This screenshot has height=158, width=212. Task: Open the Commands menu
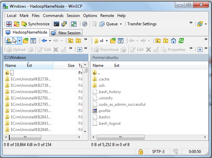click(x=53, y=15)
